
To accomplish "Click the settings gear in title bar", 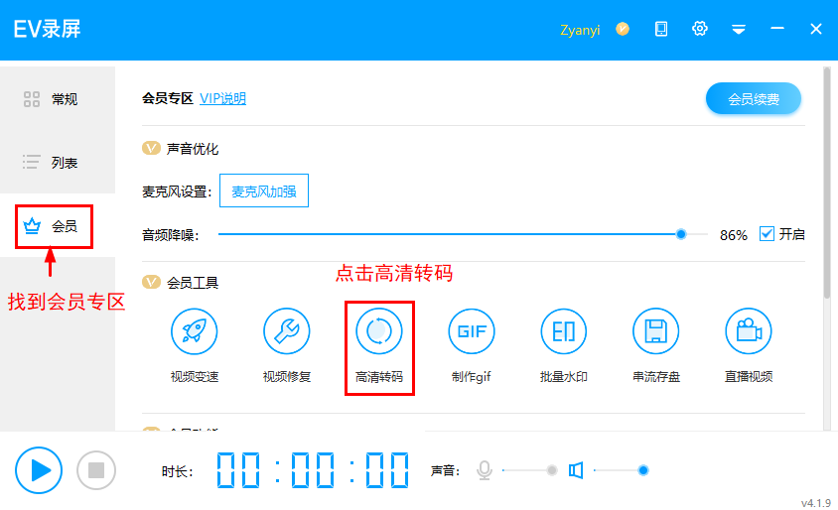I will click(x=700, y=29).
